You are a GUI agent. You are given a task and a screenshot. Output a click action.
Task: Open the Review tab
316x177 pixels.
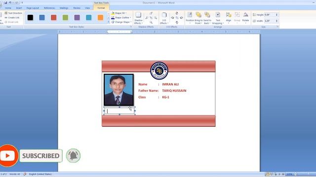click(77, 8)
